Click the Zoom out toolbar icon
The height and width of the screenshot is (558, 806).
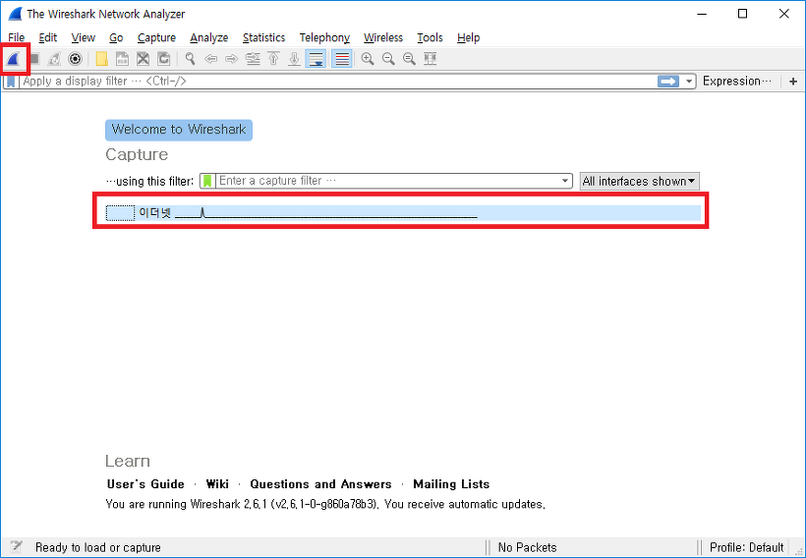[x=388, y=59]
